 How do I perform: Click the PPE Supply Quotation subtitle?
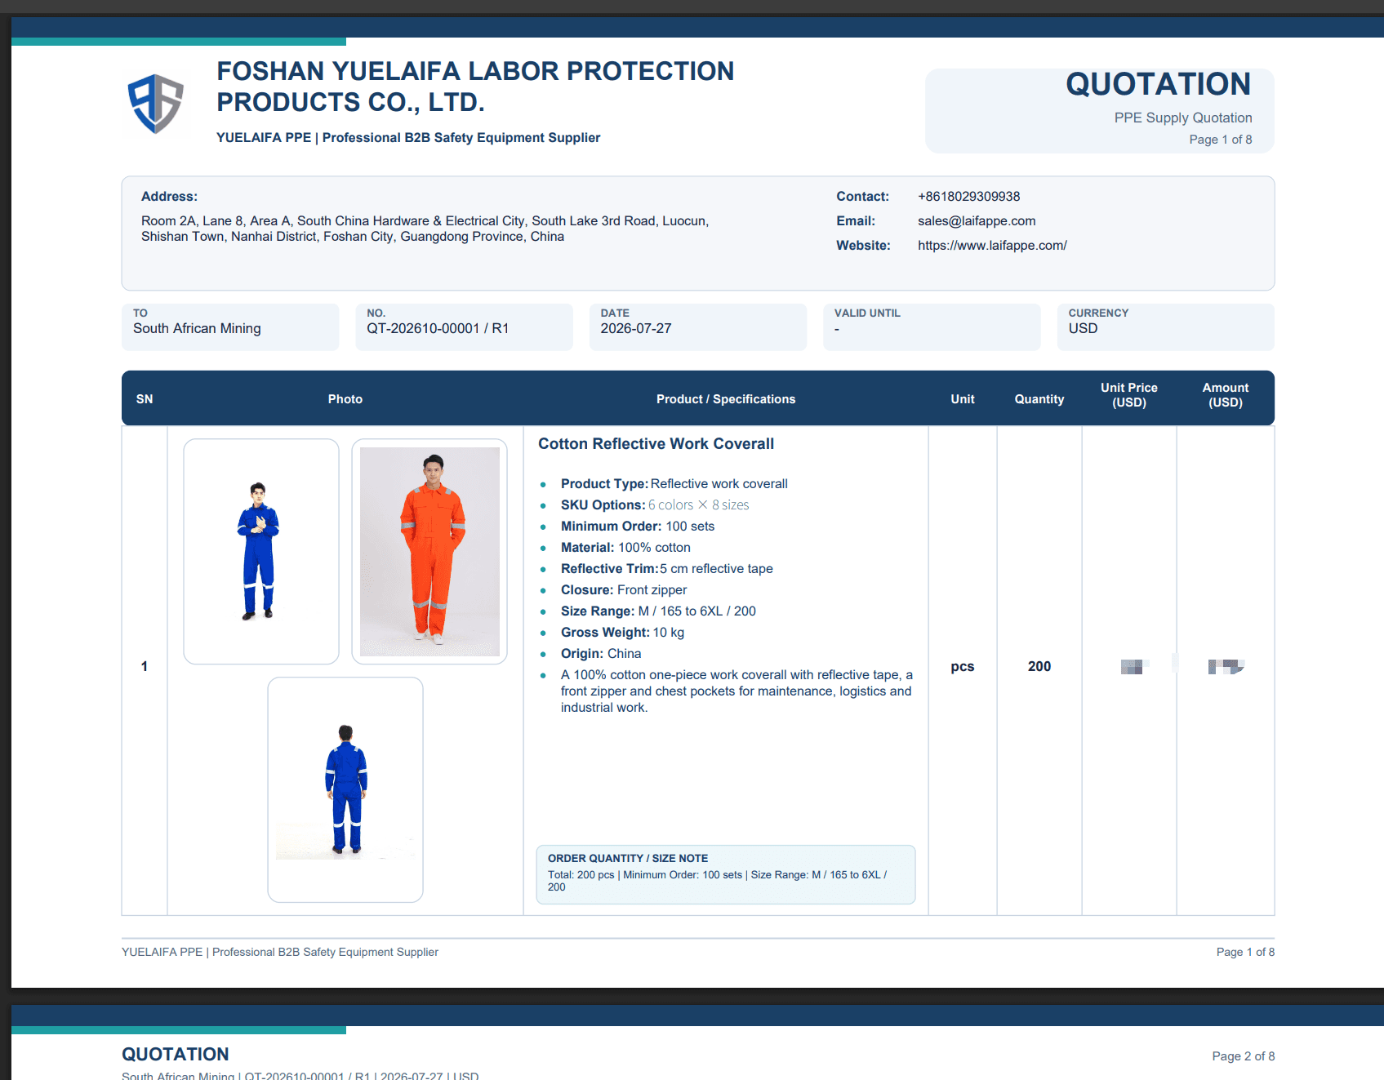(x=1182, y=118)
